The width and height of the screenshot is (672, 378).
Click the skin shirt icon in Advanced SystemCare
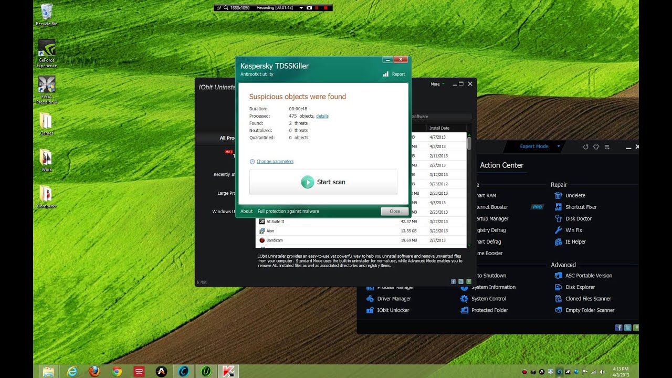596,147
